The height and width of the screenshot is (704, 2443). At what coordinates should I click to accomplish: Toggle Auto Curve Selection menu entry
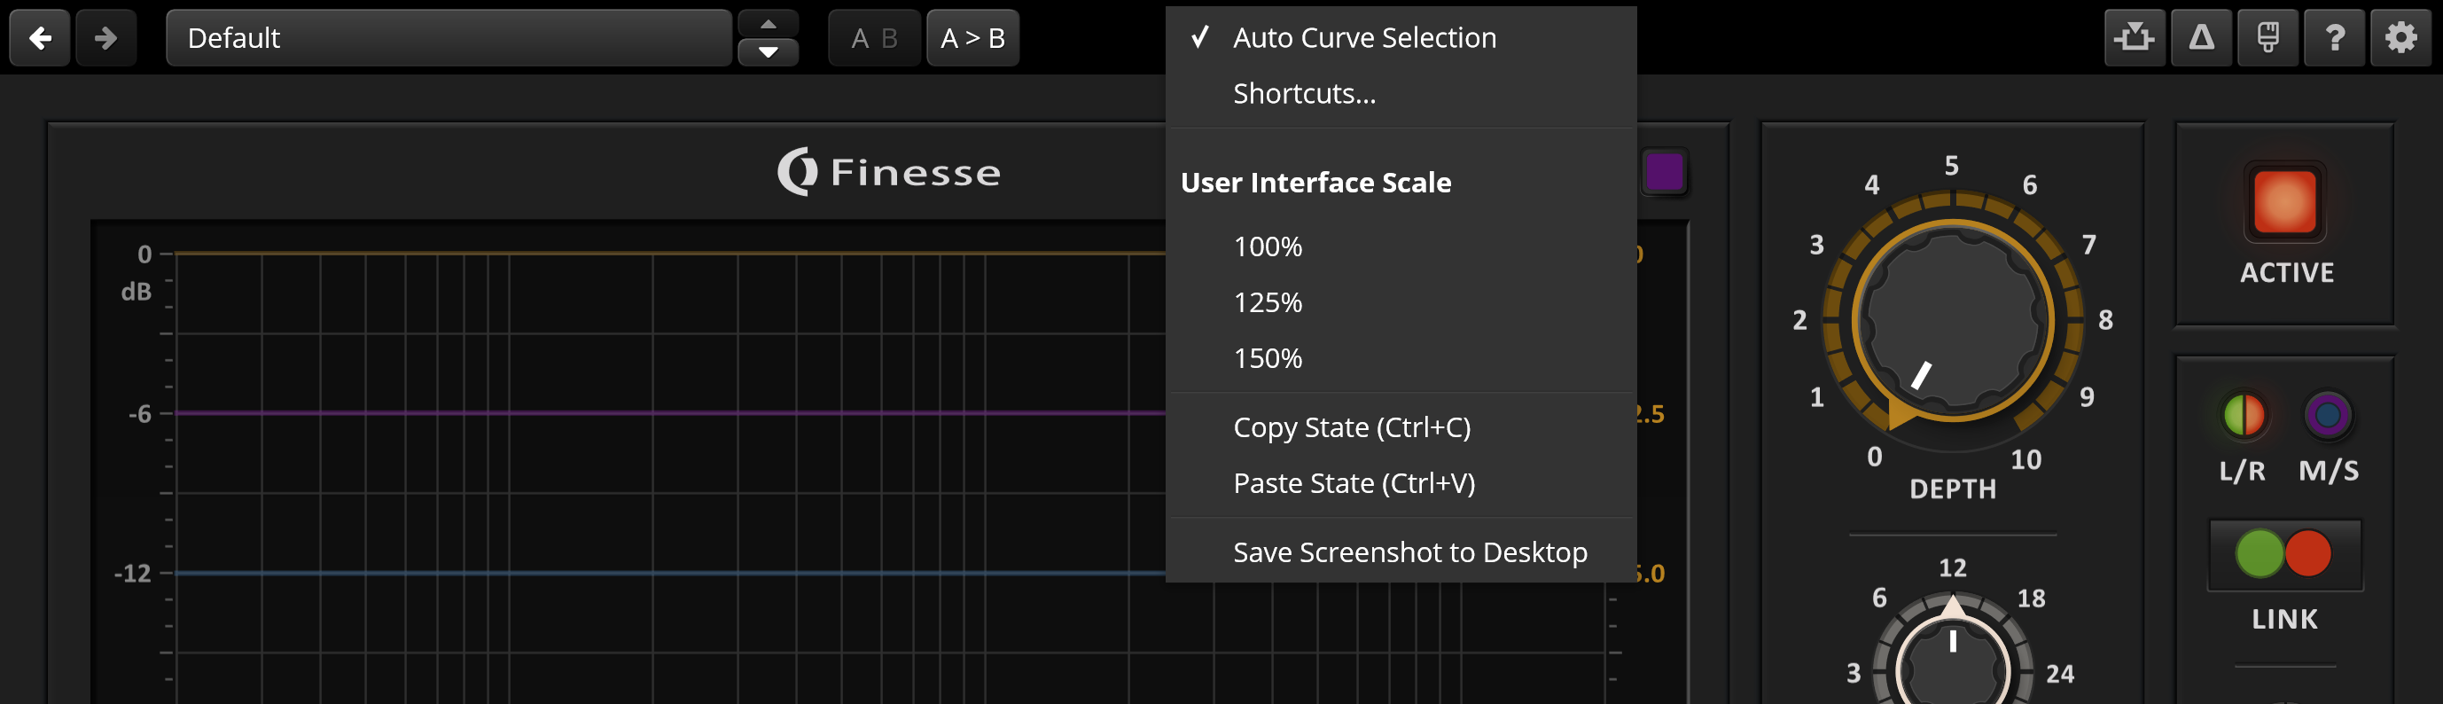tap(1401, 37)
